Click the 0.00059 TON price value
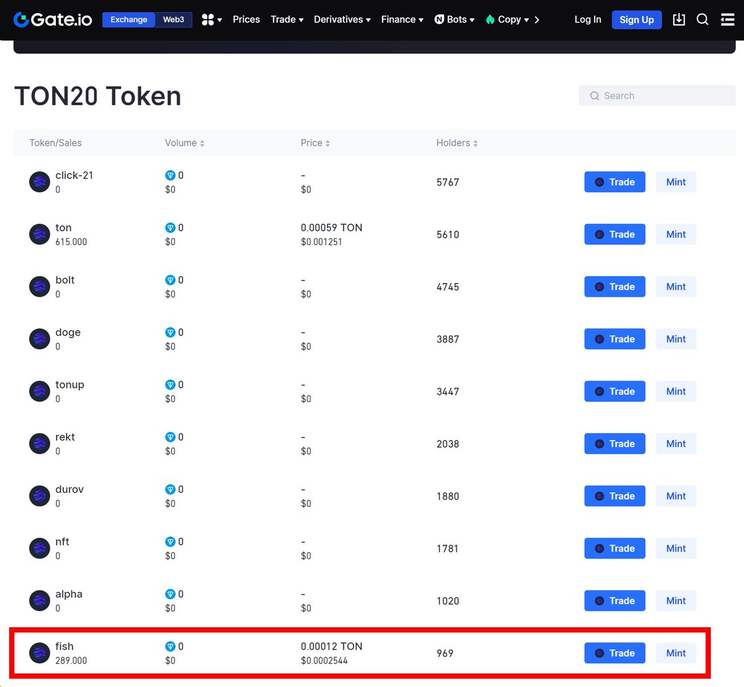Viewport: 744px width, 687px height. (332, 228)
